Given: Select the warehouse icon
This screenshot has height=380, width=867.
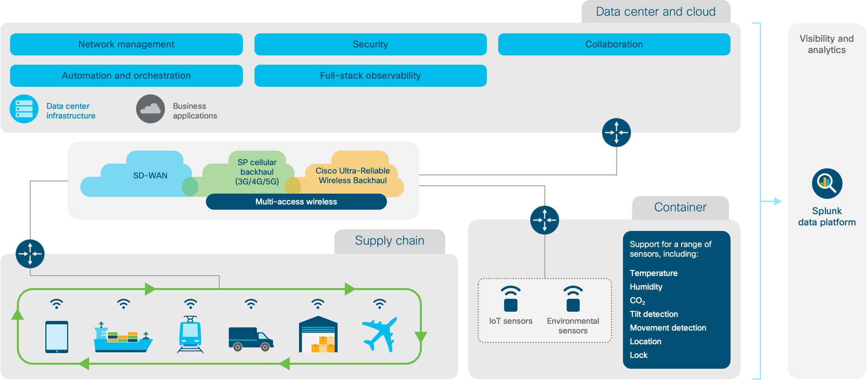Looking at the screenshot, I should 318,334.
